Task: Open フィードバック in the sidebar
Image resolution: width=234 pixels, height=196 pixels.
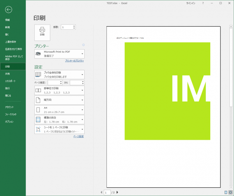Action: pos(13,114)
